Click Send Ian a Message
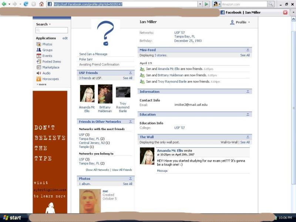The height and width of the screenshot is (222, 296). [93, 54]
